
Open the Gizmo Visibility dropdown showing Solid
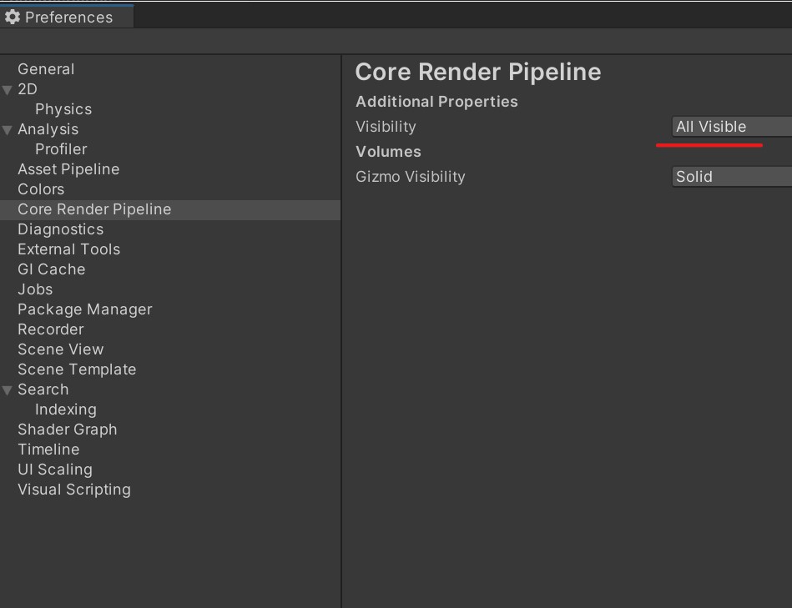point(730,177)
